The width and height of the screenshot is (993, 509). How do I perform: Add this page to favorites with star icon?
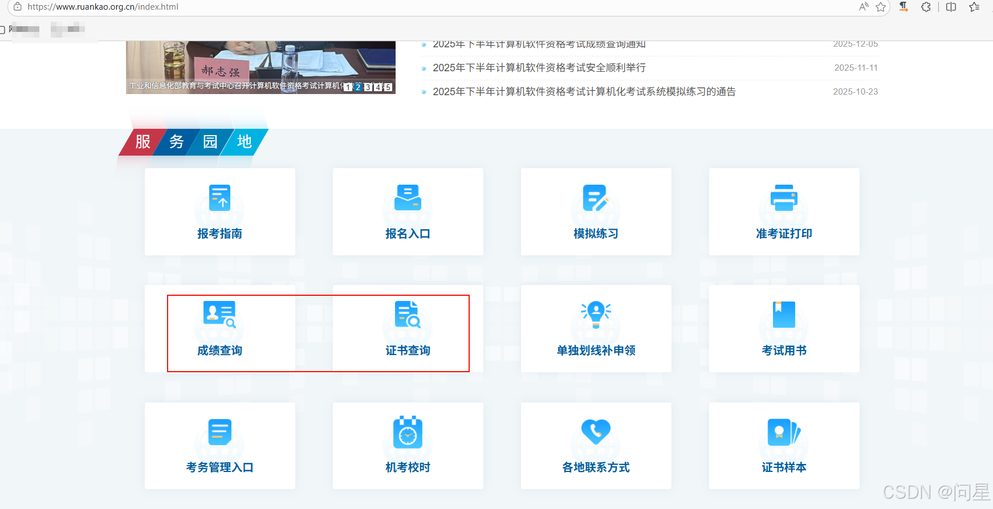(881, 7)
